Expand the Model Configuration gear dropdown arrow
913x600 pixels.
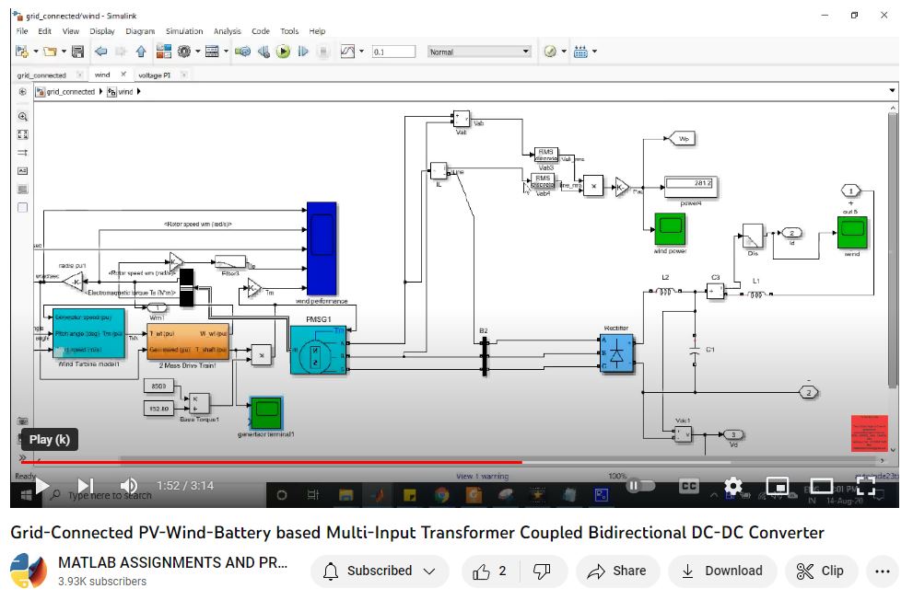click(x=198, y=52)
